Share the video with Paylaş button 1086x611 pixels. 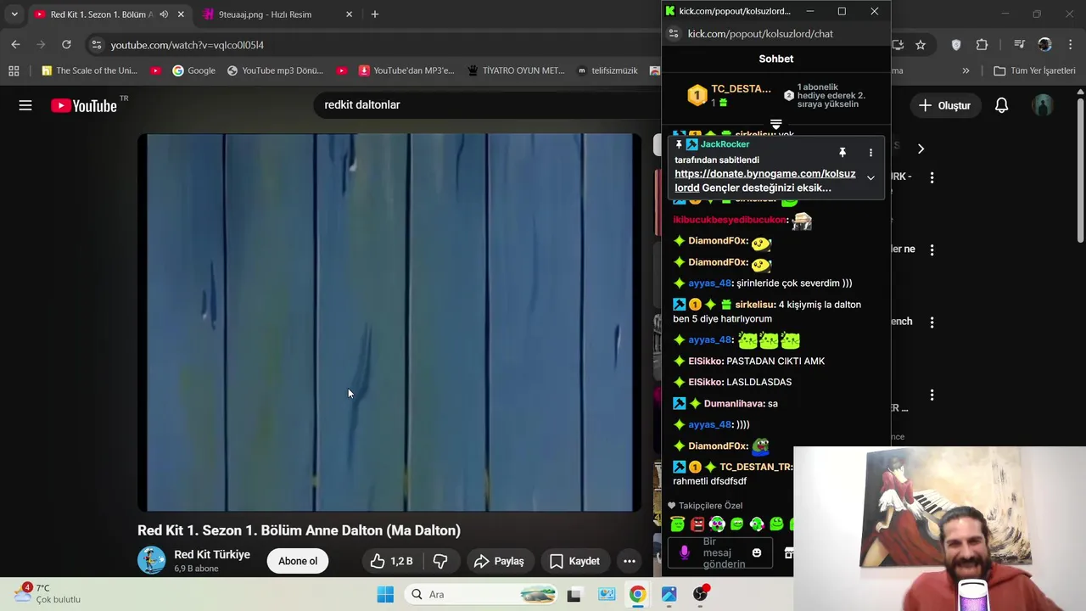point(499,561)
